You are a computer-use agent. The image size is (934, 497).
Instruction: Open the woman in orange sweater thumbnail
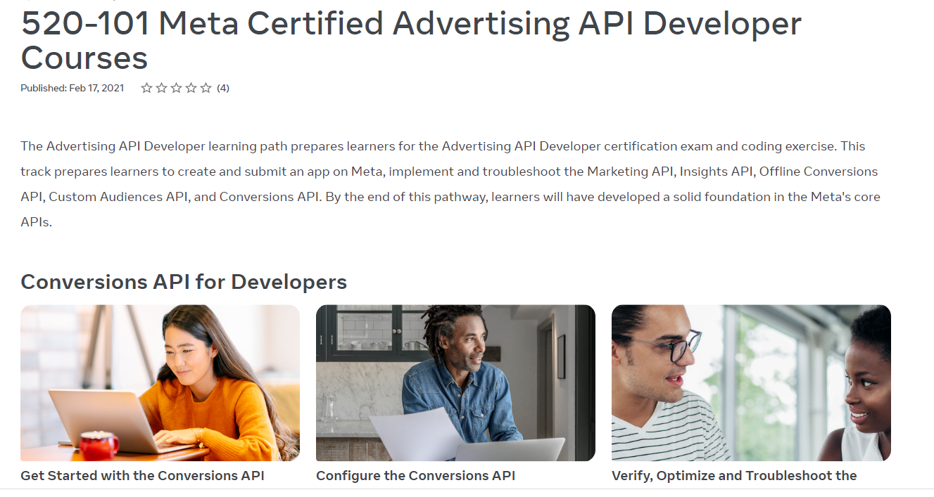pyautogui.click(x=160, y=382)
